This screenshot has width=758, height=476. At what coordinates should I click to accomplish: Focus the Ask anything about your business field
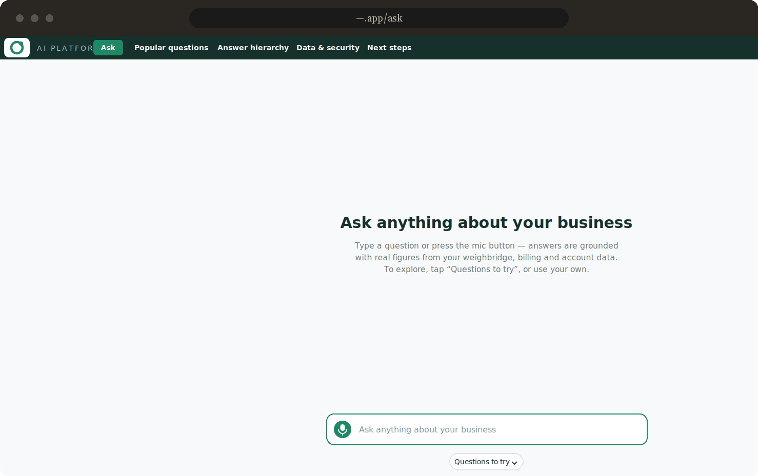(x=487, y=429)
